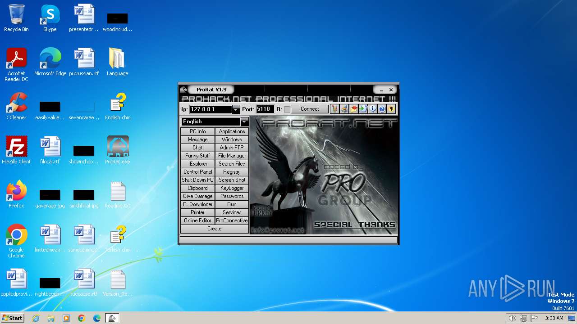Open Search Files in the menu

(232, 164)
